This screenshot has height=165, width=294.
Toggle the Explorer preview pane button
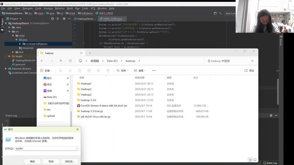coord(249,71)
